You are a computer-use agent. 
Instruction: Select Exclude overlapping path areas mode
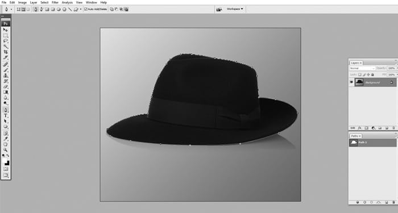[x=126, y=10]
